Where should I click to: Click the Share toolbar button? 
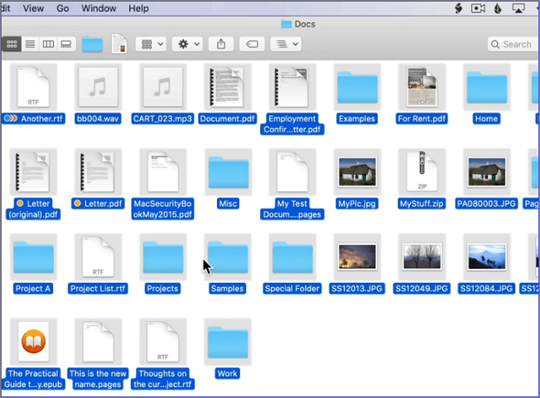click(x=221, y=44)
